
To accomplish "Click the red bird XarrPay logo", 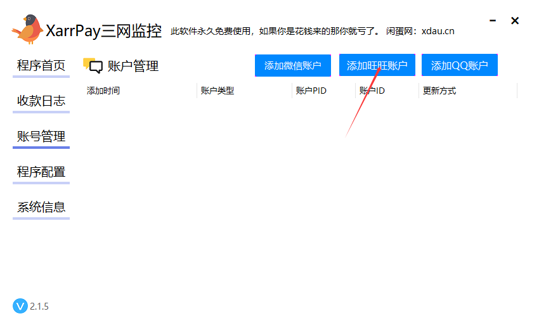I will pos(27,29).
